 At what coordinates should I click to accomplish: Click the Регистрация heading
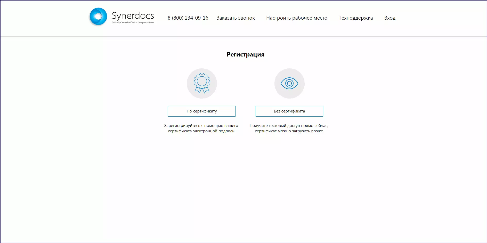(x=246, y=54)
